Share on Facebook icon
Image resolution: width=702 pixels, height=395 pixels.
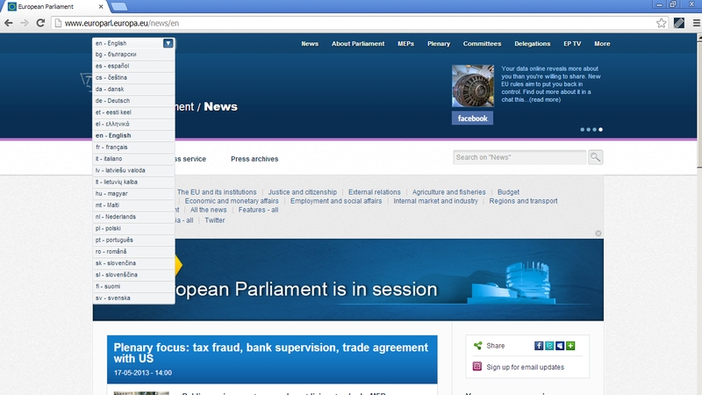[539, 346]
